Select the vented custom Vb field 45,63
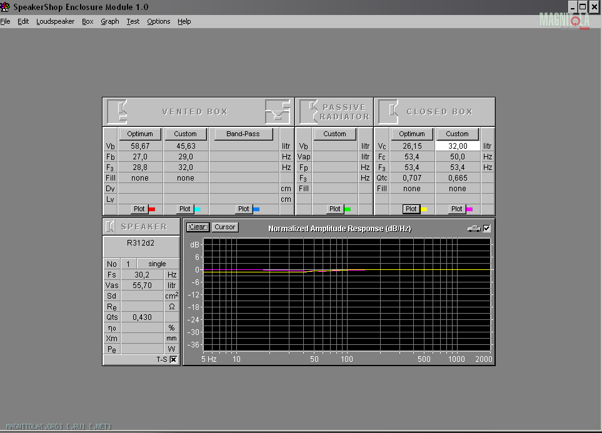 pyautogui.click(x=186, y=146)
